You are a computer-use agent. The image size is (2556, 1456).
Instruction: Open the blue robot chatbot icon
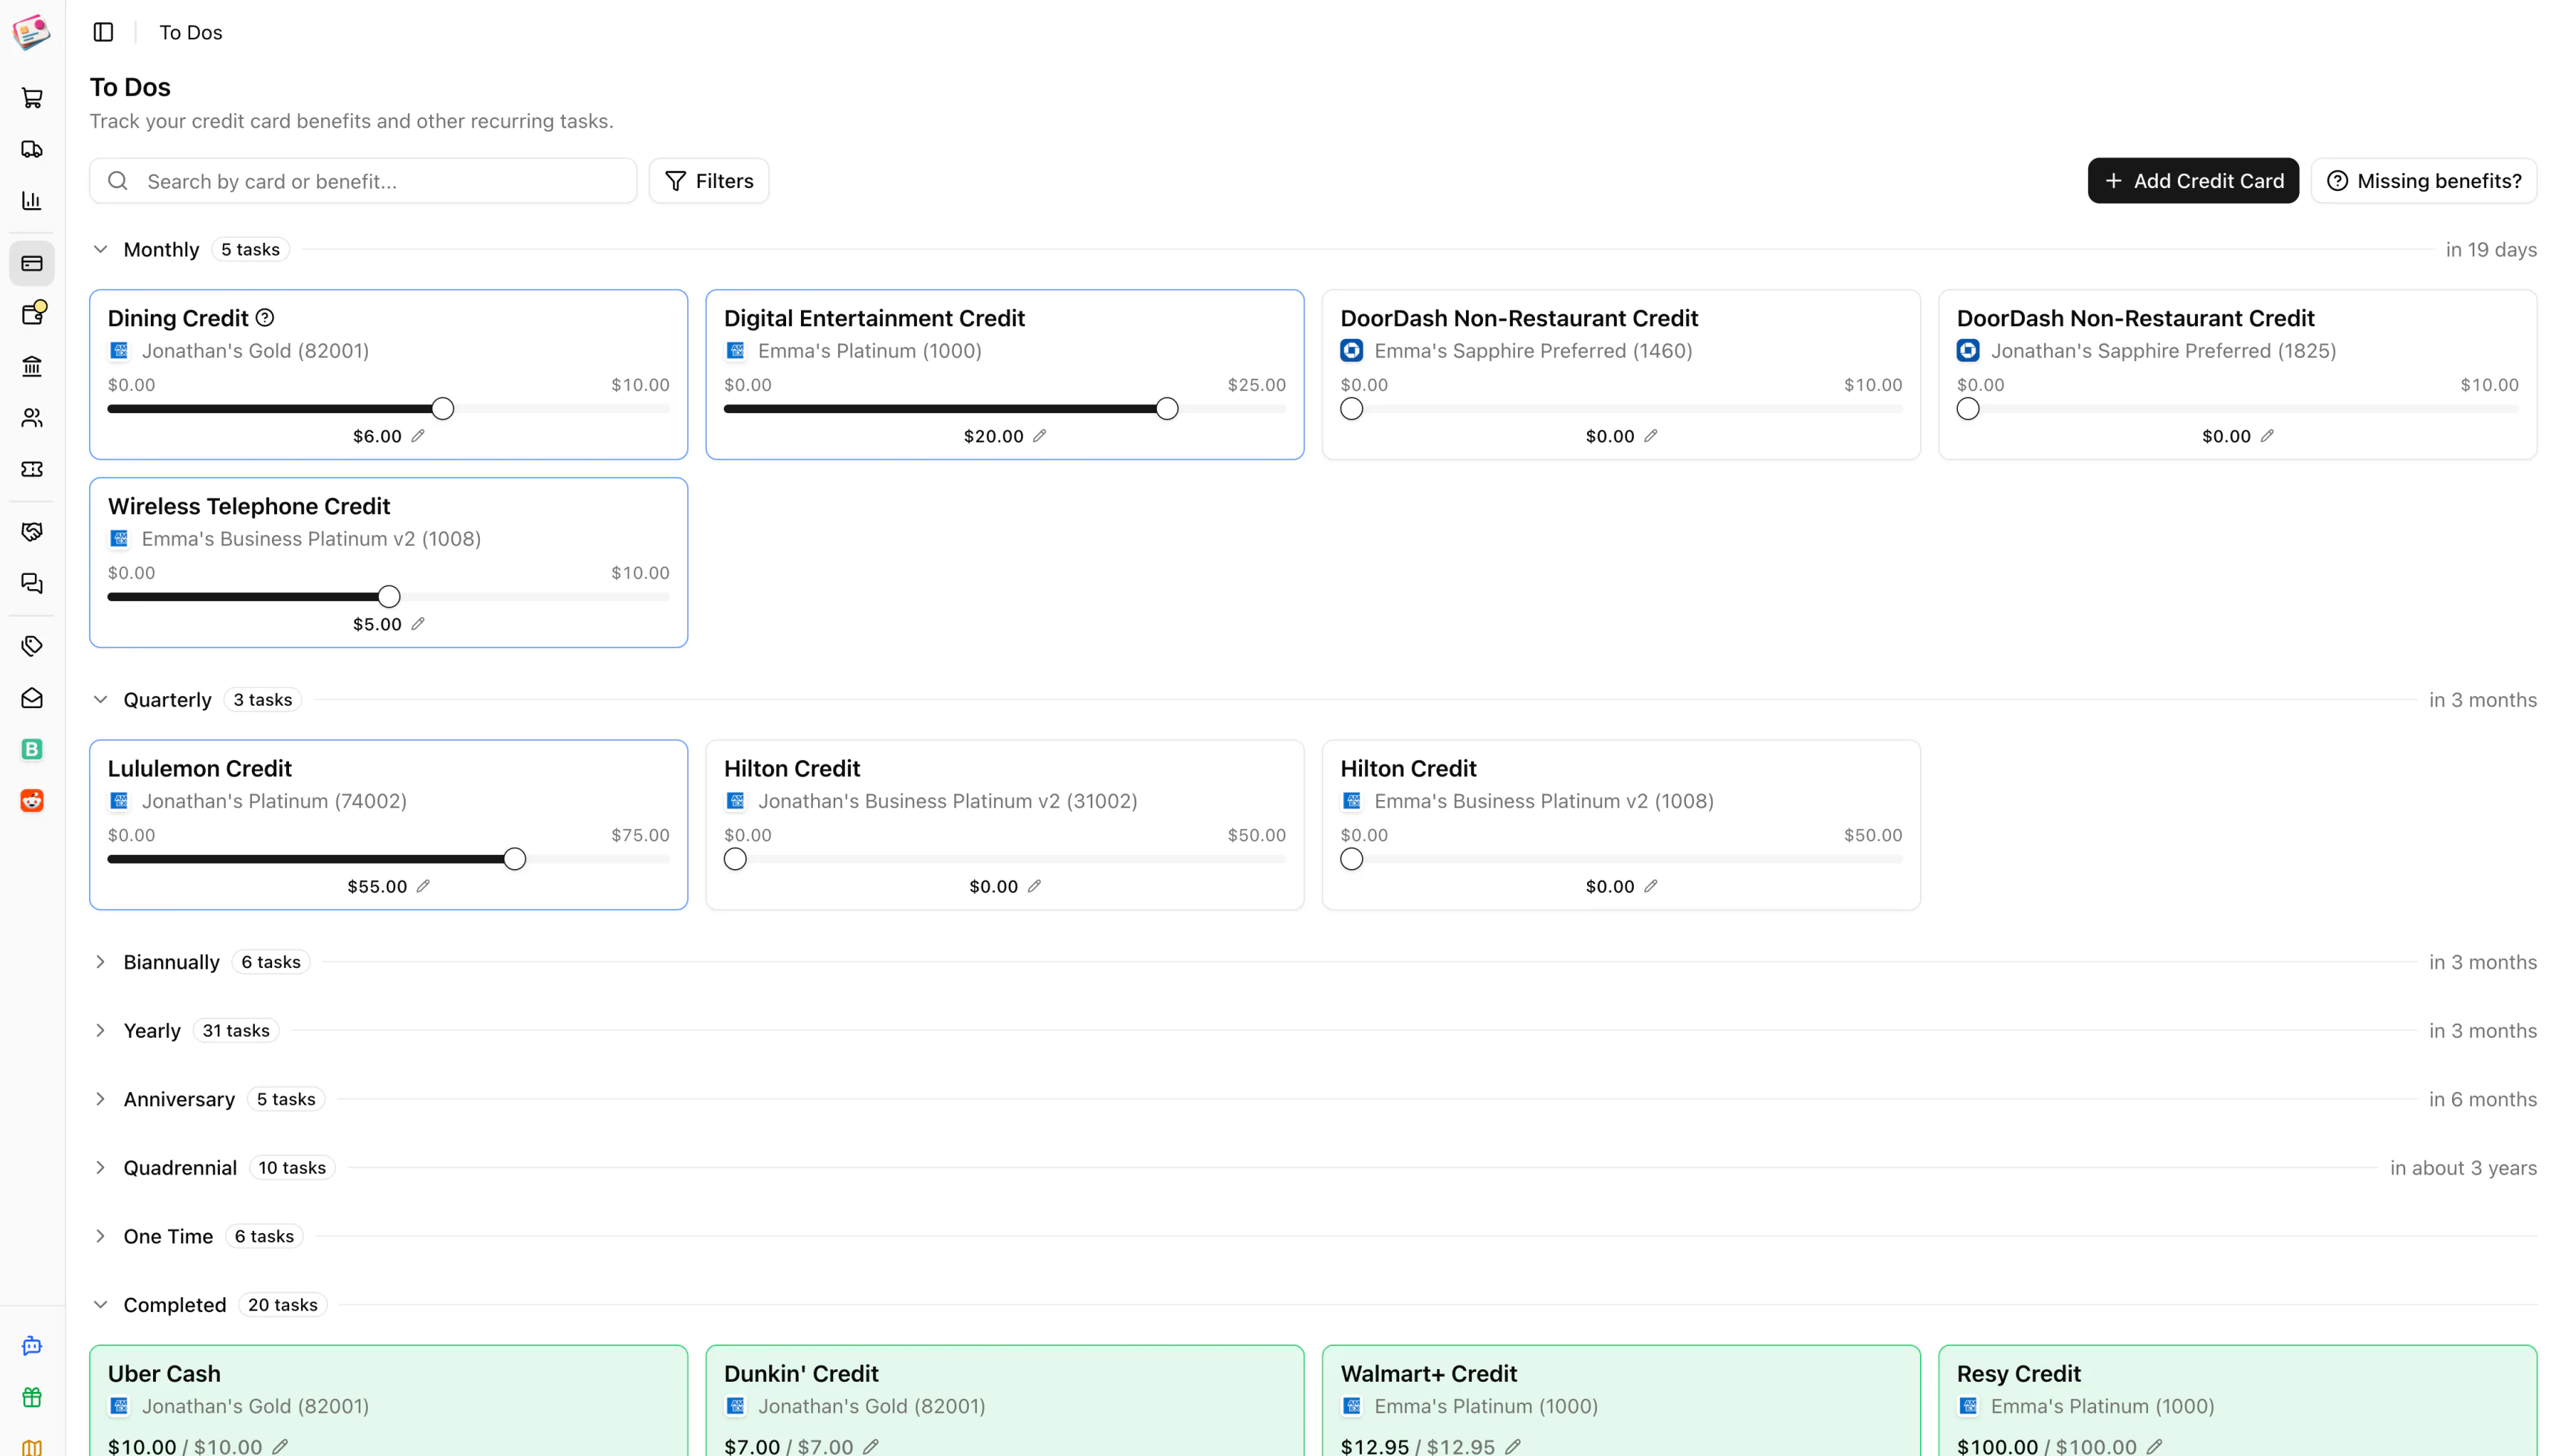(32, 1345)
